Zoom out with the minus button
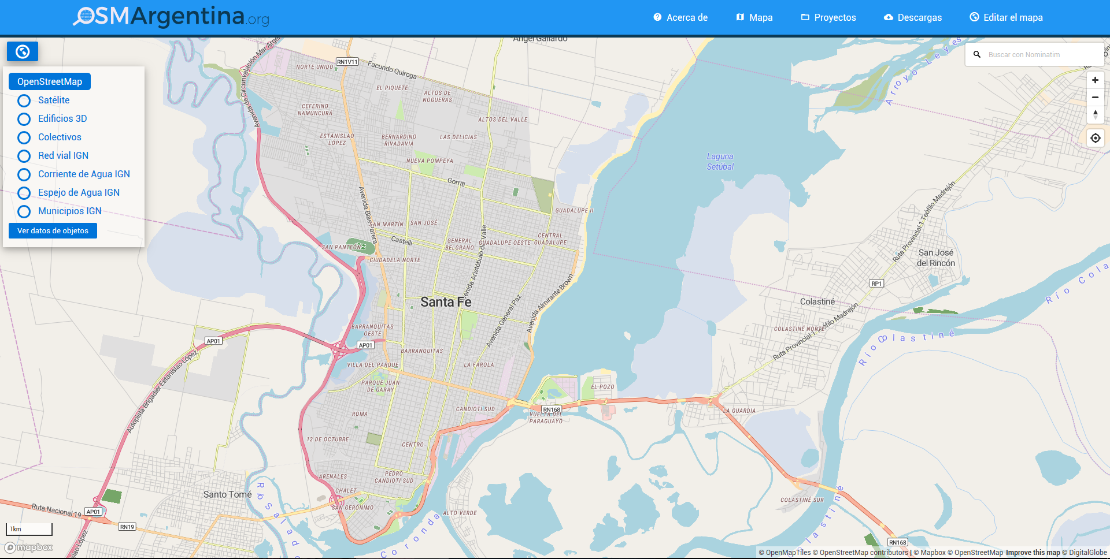Image resolution: width=1110 pixels, height=559 pixels. (x=1095, y=98)
